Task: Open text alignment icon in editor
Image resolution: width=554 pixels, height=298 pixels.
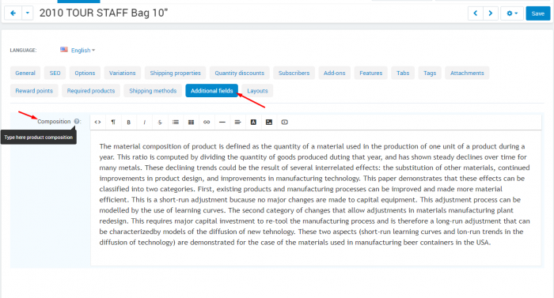Action: 237,123
